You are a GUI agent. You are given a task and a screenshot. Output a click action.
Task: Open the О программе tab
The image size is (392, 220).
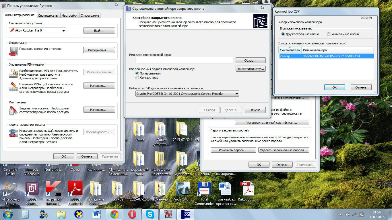coord(90,15)
